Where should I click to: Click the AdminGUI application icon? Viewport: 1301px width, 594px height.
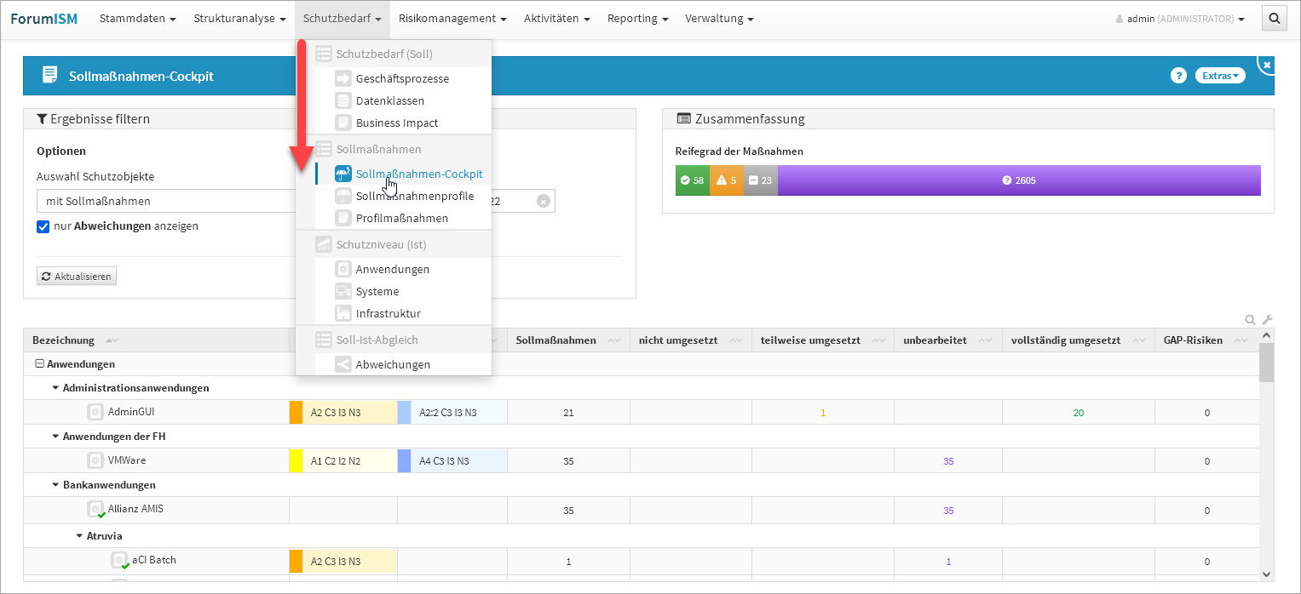tap(95, 412)
